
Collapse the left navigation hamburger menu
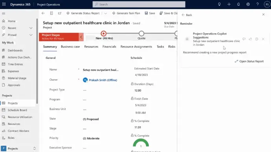click(4, 13)
